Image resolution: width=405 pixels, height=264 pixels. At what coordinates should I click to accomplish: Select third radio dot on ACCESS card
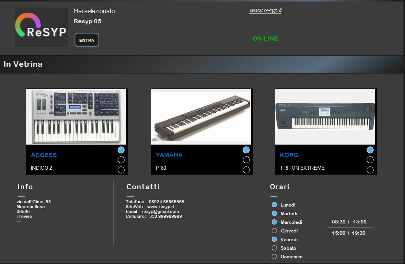(121, 170)
